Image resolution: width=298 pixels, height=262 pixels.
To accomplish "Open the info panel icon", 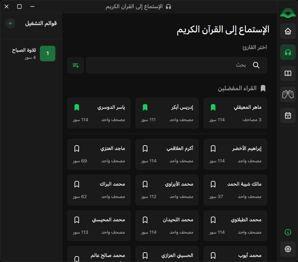I will [288, 232].
